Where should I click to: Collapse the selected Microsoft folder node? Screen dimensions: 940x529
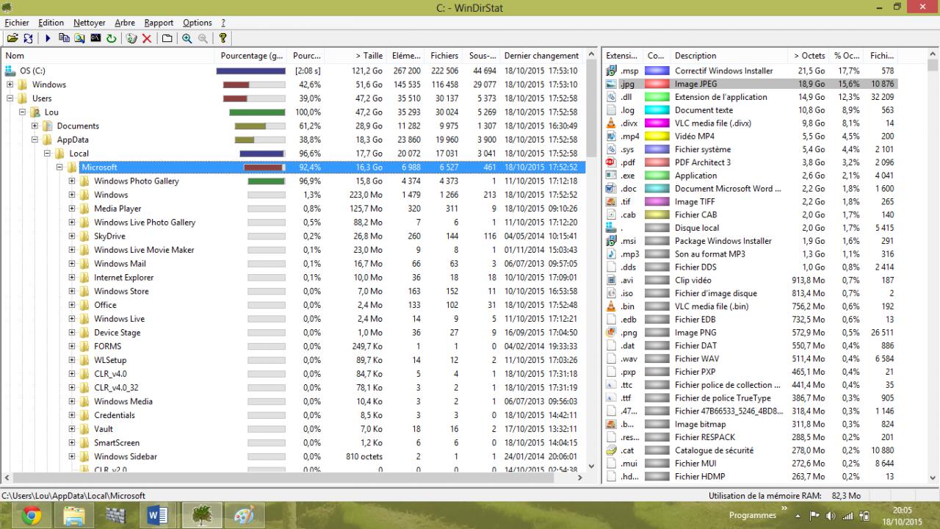click(x=60, y=168)
